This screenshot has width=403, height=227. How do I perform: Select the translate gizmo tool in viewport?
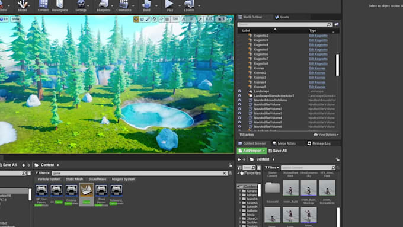point(136,19)
